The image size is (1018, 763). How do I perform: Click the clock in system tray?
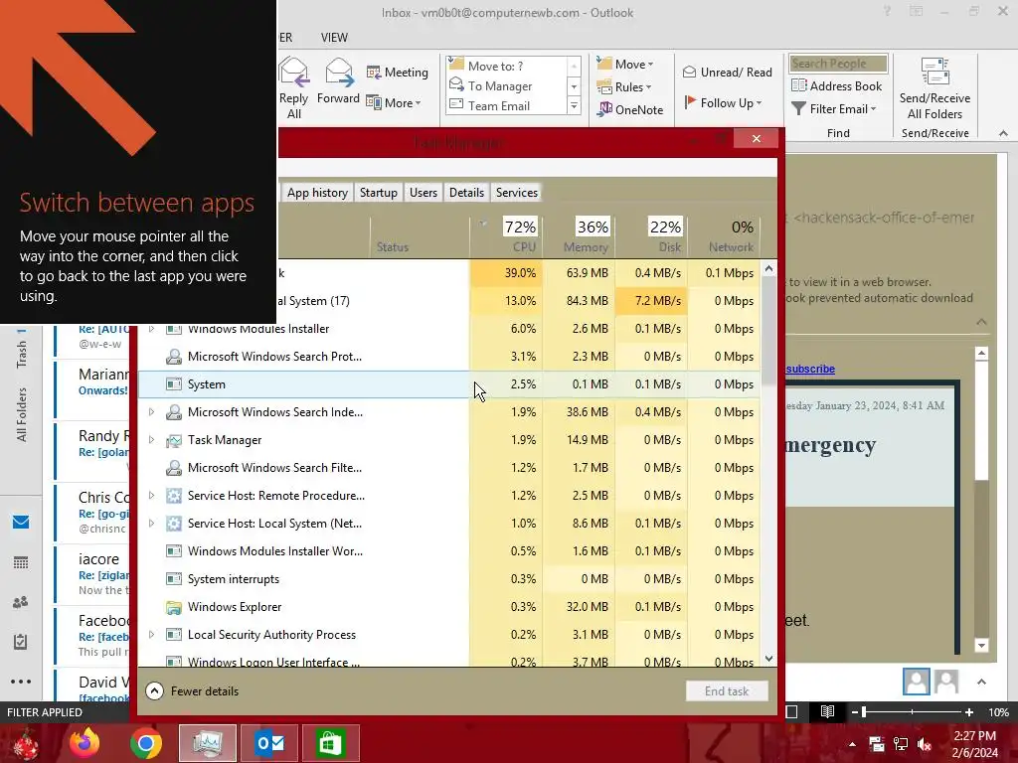974,744
